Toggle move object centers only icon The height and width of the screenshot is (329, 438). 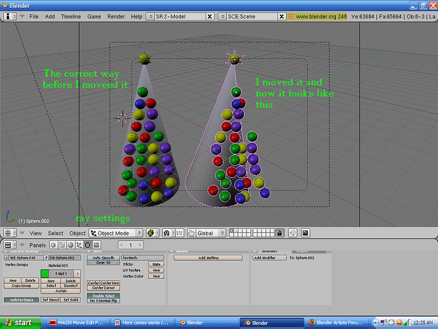pos(180,233)
